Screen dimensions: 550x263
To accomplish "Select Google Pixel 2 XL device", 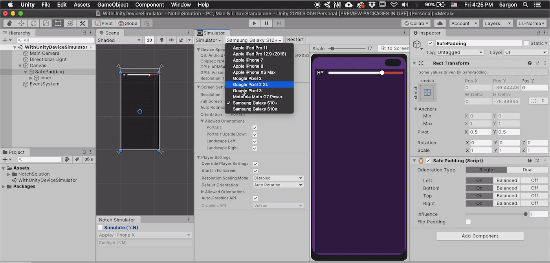I will click(x=259, y=85).
